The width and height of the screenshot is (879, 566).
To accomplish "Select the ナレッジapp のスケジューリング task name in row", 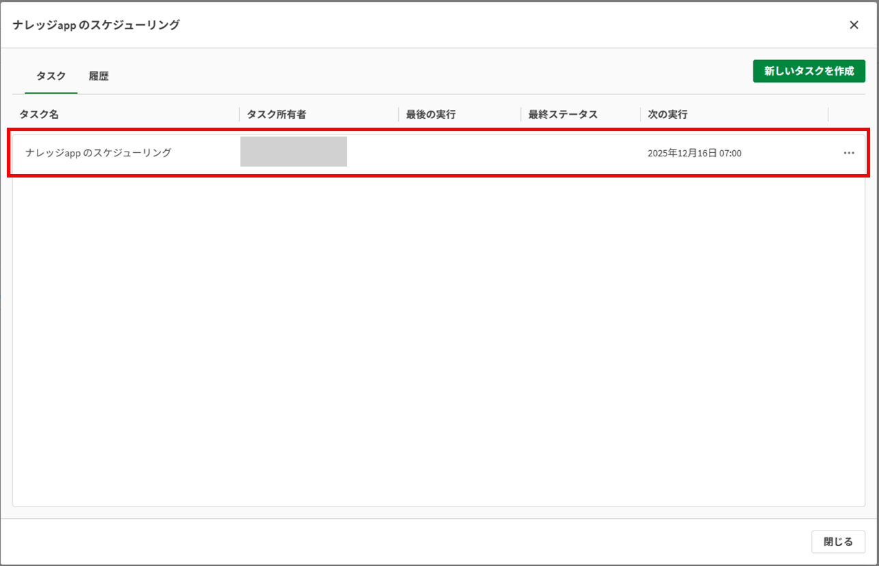I will tap(98, 153).
